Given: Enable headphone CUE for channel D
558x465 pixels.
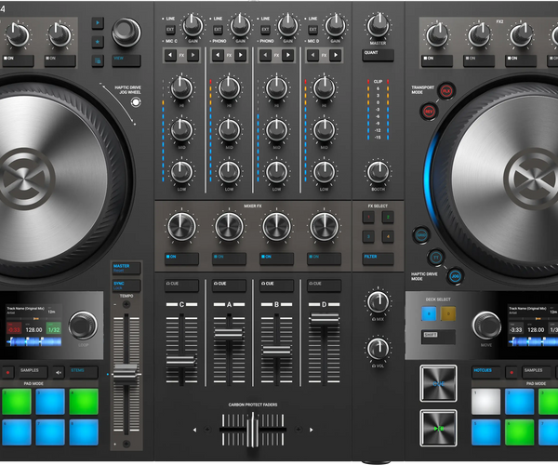Looking at the screenshot, I should tap(325, 286).
